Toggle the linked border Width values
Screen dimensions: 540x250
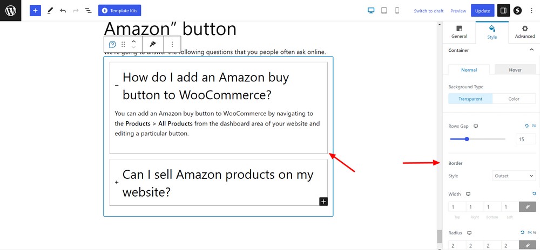tap(527, 207)
